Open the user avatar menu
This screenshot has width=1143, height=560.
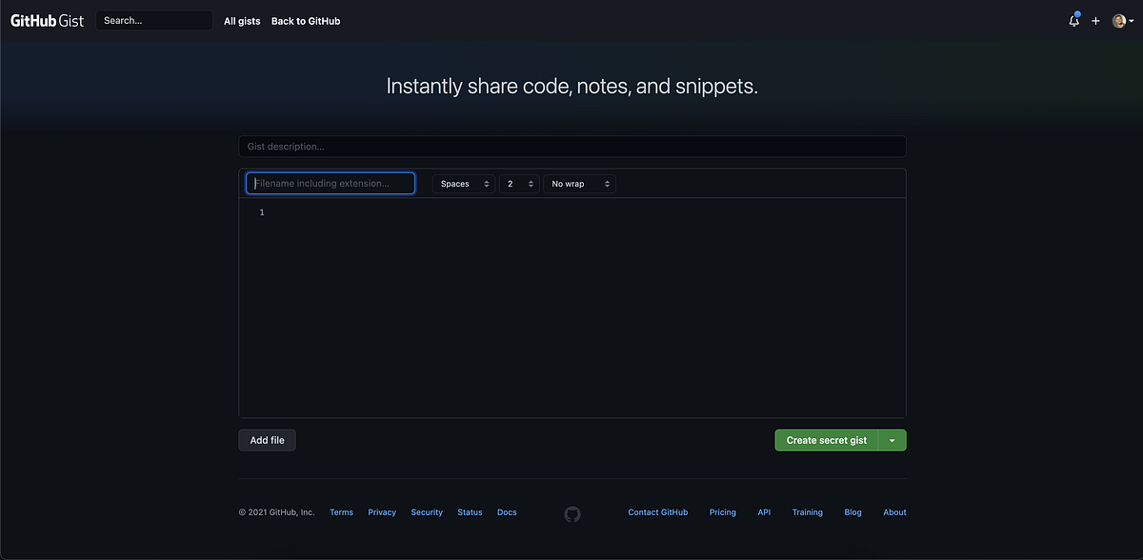pyautogui.click(x=1123, y=21)
